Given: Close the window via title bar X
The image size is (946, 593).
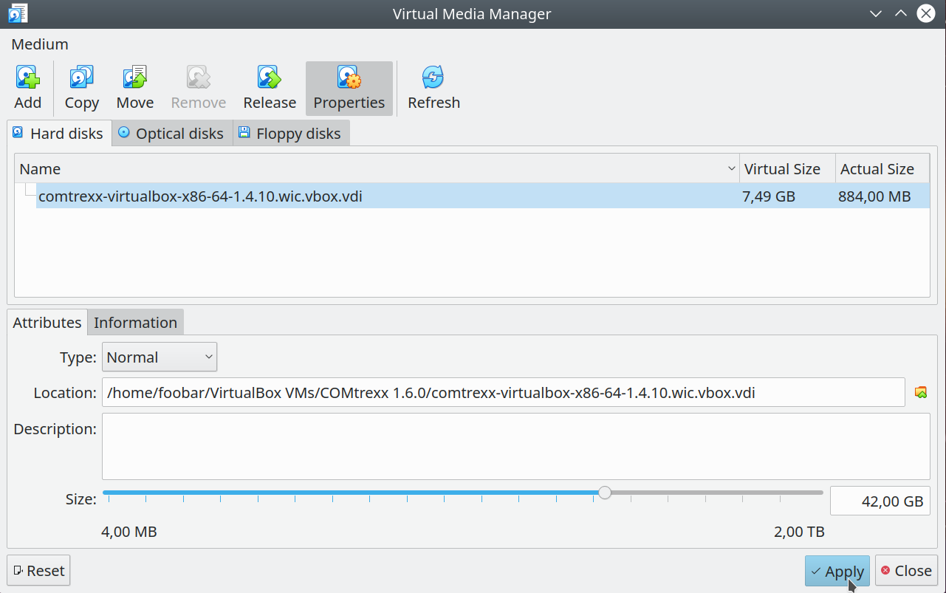Looking at the screenshot, I should (x=925, y=13).
